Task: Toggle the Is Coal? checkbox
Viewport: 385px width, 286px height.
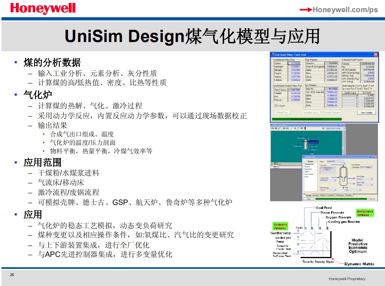Action: click(x=276, y=106)
